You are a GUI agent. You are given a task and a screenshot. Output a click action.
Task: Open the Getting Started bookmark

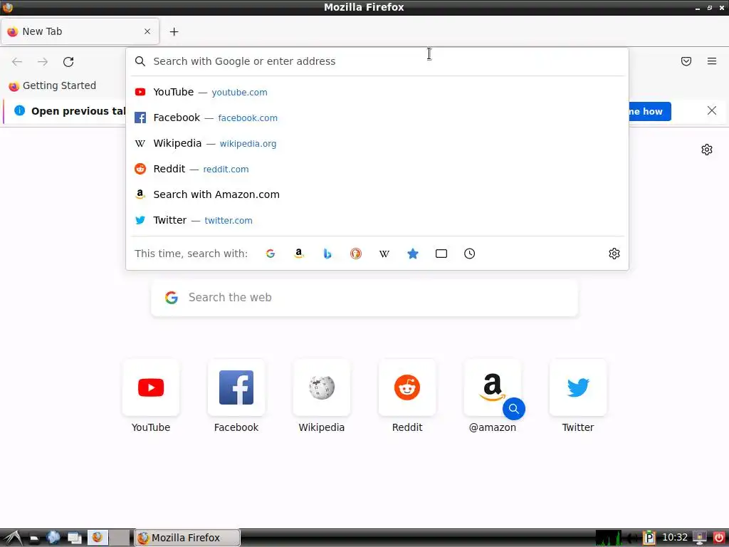[x=53, y=85]
